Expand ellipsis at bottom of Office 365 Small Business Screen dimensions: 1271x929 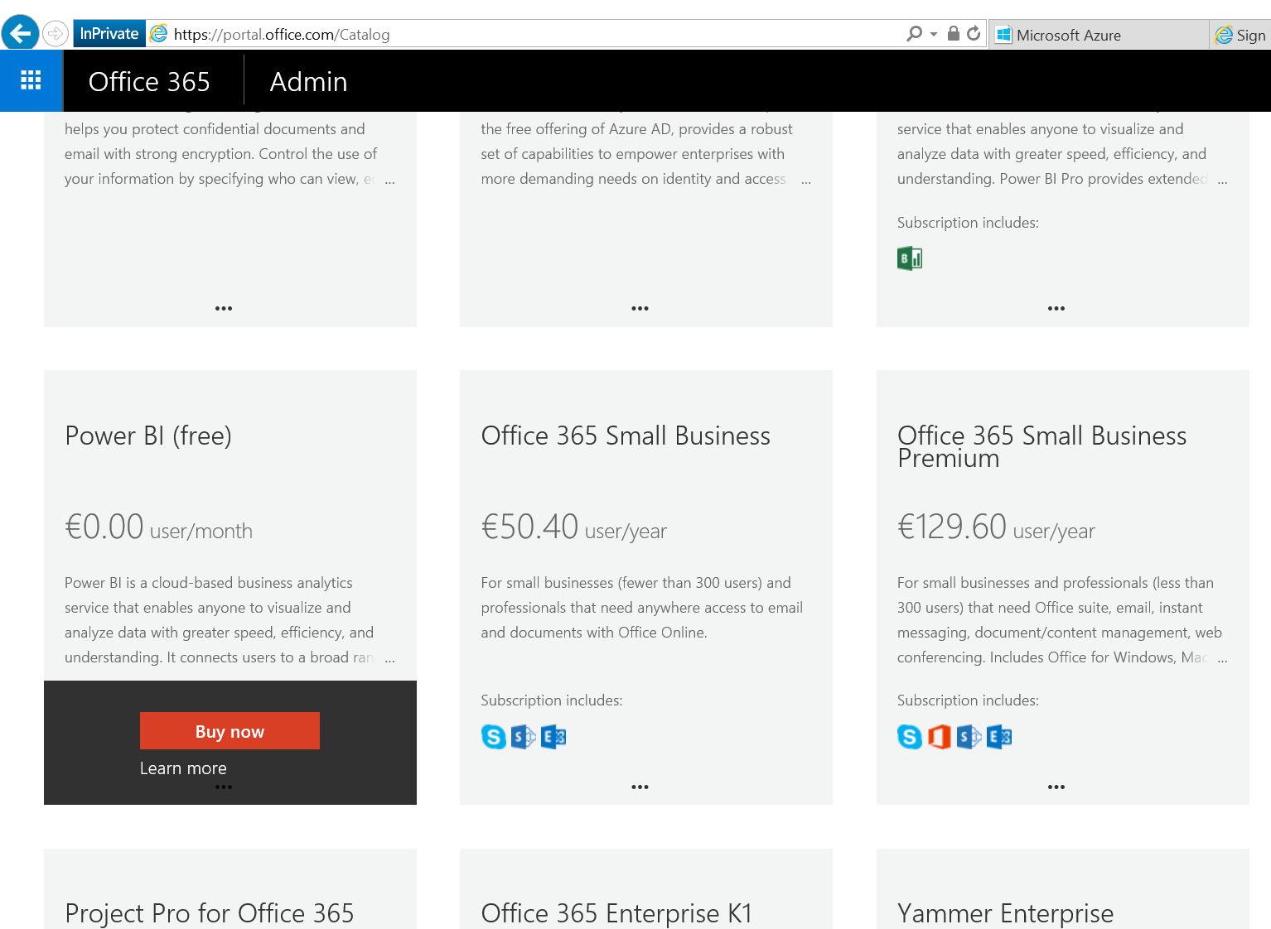pyautogui.click(x=640, y=787)
